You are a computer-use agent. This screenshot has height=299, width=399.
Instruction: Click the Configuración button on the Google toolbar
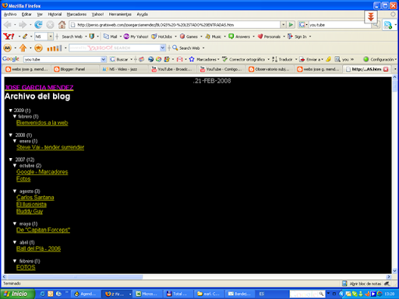click(379, 59)
